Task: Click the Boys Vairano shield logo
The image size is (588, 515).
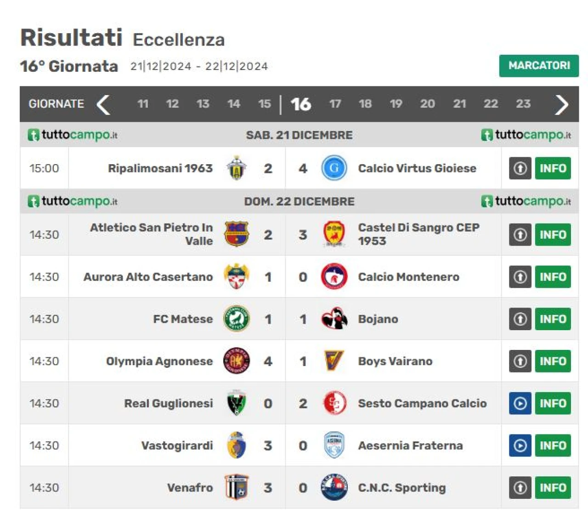Action: (334, 361)
